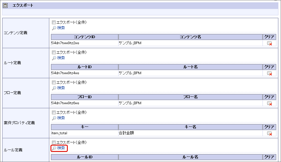This screenshot has width=281, height=162.
Task: Select サンプル_BPM in ルート名 column
Action: click(190, 73)
